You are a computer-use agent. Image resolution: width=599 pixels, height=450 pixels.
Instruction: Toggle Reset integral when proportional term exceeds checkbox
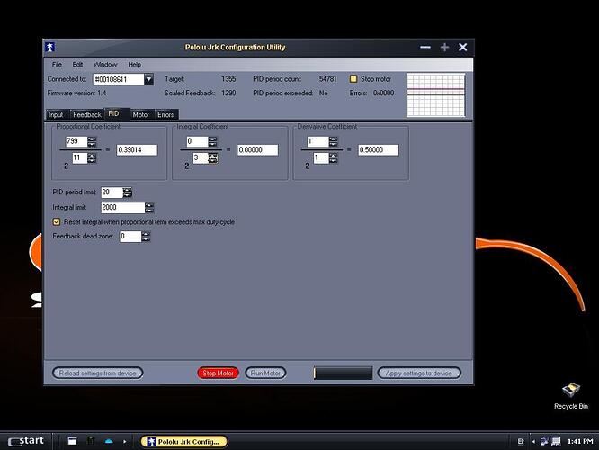click(57, 221)
